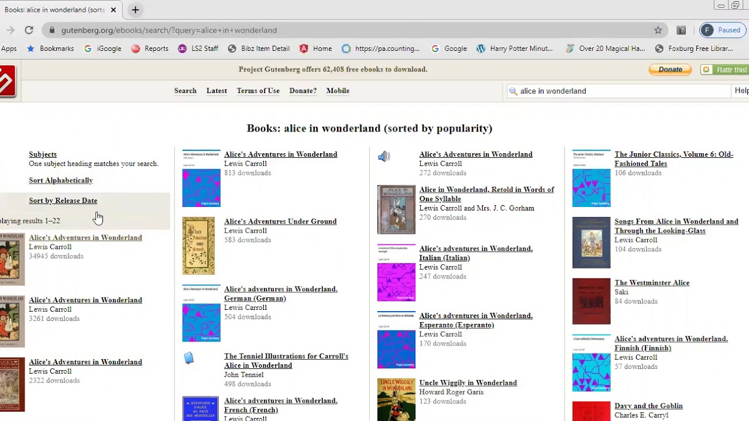Screen dimensions: 749x421
Task: Click The Westminster Alice red cover thumbnail
Action: click(591, 302)
